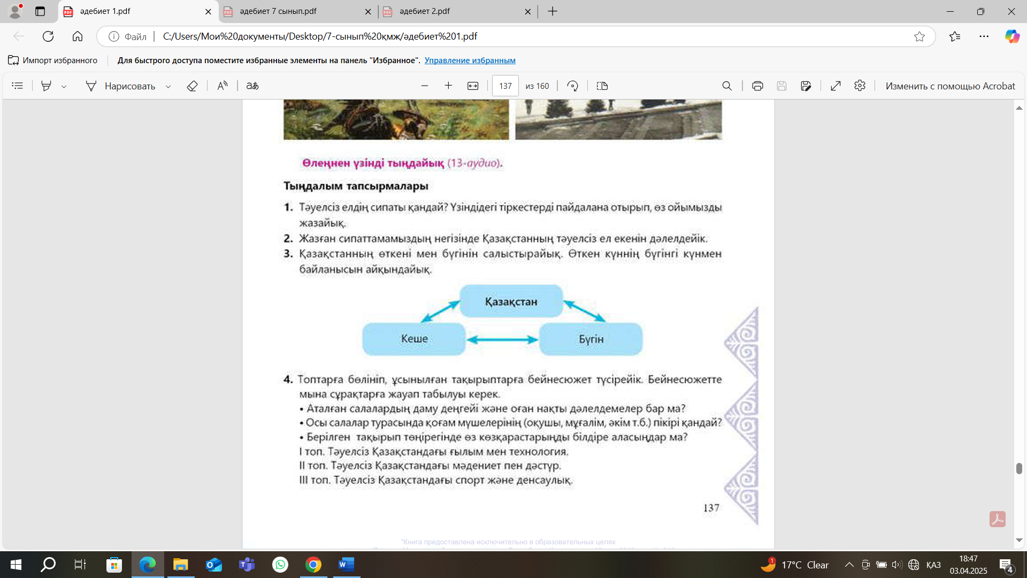
Task: Open the PDF search tool
Action: tap(727, 86)
